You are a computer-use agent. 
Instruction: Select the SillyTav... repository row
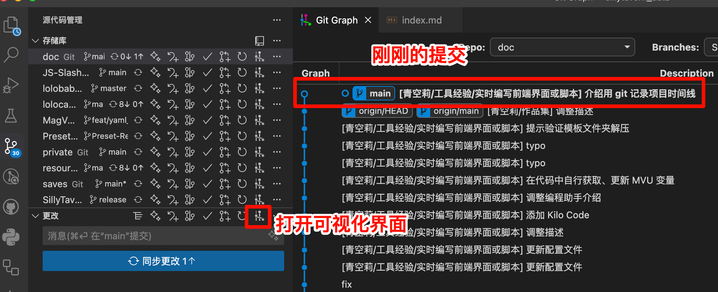pos(62,200)
